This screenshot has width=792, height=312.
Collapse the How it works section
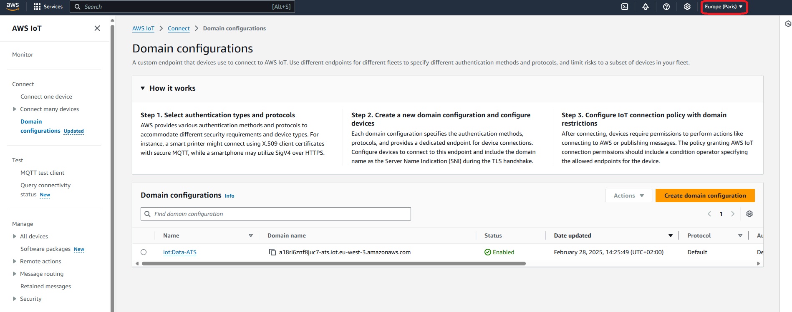click(143, 88)
